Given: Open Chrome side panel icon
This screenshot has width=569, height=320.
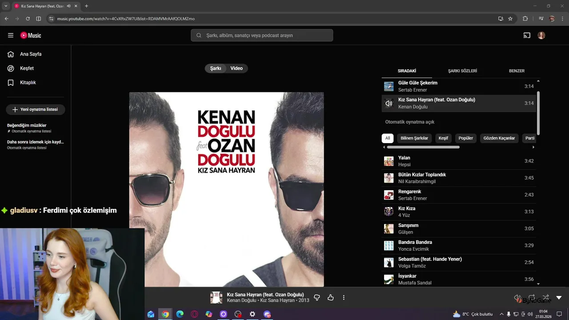Looking at the screenshot, I should point(38,19).
